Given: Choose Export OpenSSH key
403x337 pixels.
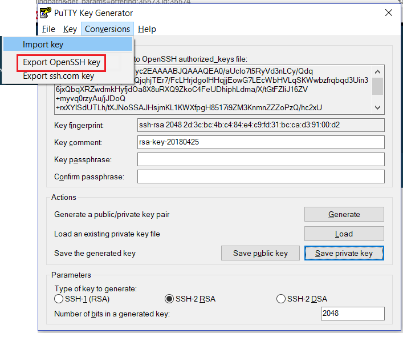Looking at the screenshot, I should point(62,63).
